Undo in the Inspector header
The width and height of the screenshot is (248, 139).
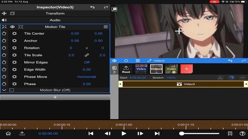point(92,7)
